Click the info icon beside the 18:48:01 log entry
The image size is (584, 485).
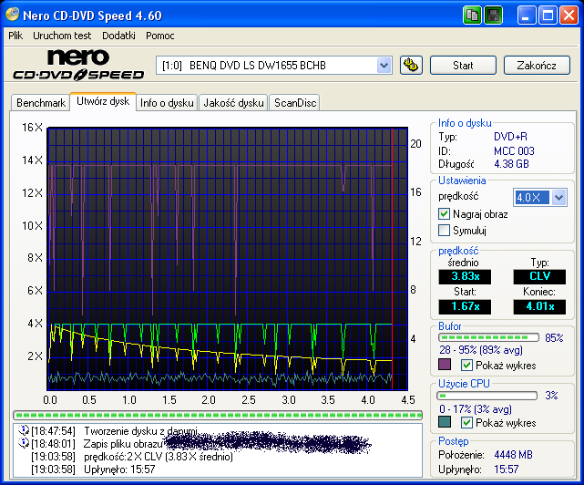[23, 443]
